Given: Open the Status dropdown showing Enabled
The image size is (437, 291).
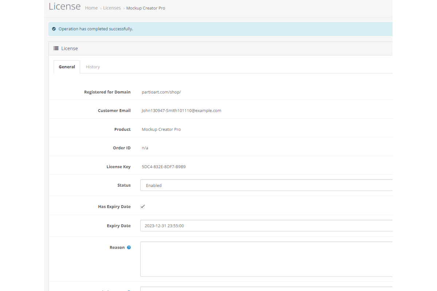Looking at the screenshot, I should point(266,185).
